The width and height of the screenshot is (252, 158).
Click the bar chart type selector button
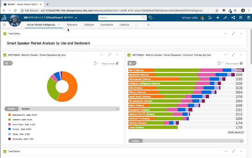132,63
